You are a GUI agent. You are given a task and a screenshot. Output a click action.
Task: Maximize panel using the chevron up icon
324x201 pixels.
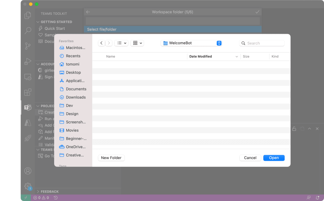pos(310,129)
